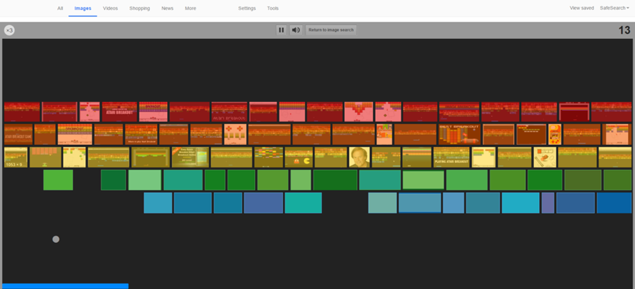Screen dimensions: 635x289
Task: Click the score number 13
Action: (624, 30)
